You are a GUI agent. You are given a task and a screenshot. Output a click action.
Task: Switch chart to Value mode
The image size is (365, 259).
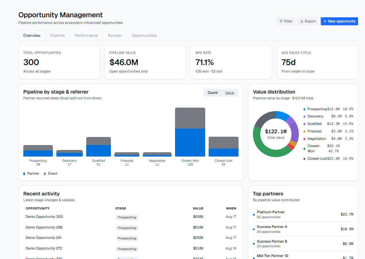point(230,93)
